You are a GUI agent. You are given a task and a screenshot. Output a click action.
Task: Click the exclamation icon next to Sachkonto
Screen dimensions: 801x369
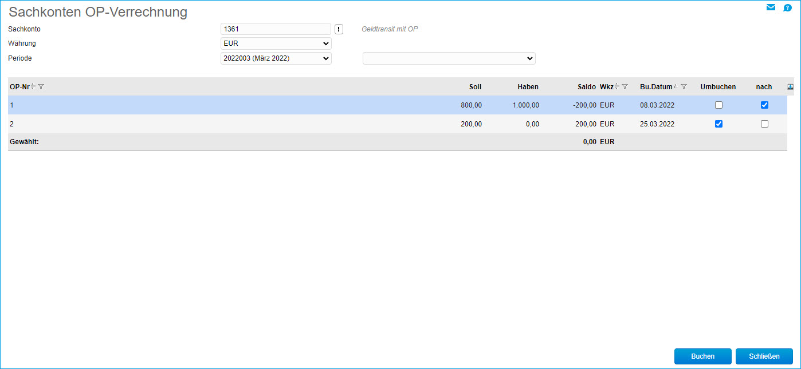pyautogui.click(x=339, y=29)
